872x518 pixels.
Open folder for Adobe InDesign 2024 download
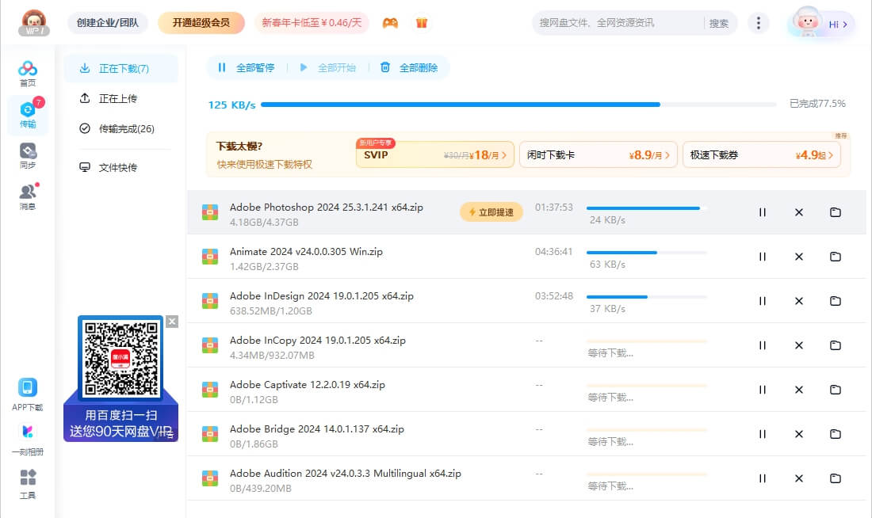point(836,301)
